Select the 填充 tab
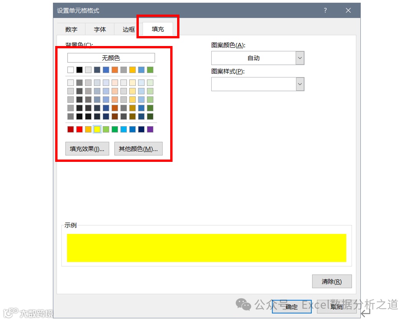The width and height of the screenshot is (411, 321). coord(158,29)
